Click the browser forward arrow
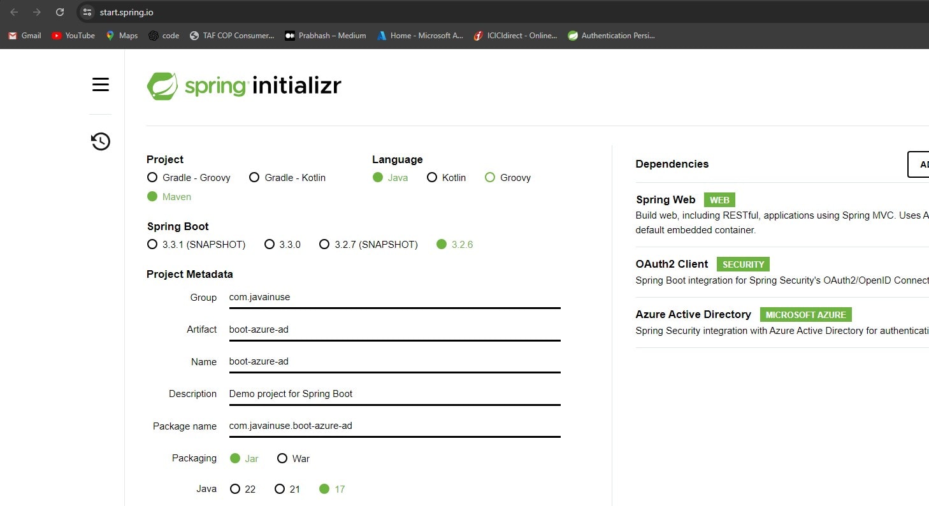 (x=37, y=12)
